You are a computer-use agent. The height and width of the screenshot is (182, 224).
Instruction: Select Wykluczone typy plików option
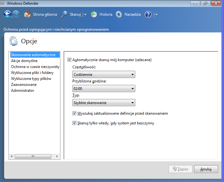click(x=31, y=79)
